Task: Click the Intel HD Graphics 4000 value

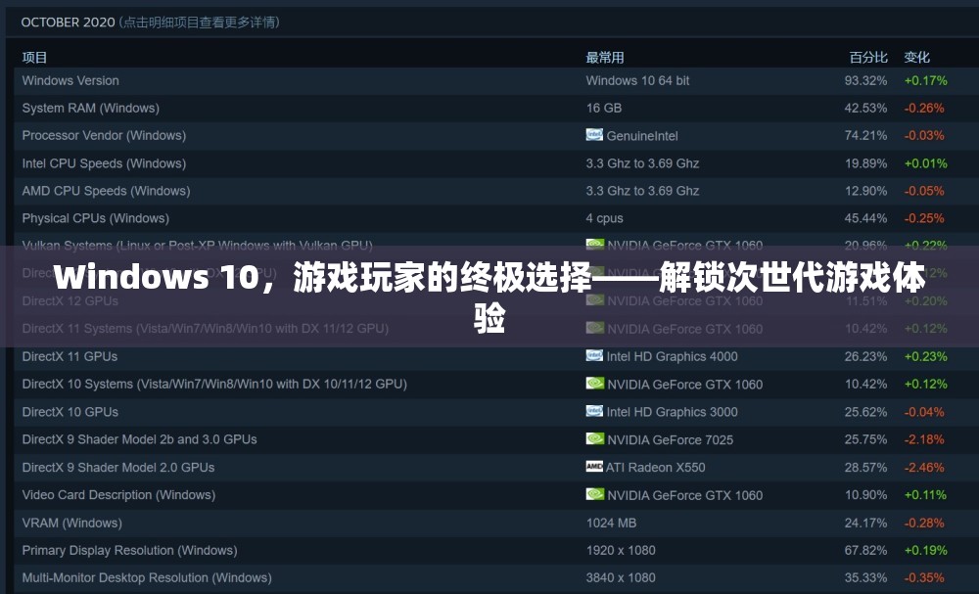Action: tap(672, 356)
